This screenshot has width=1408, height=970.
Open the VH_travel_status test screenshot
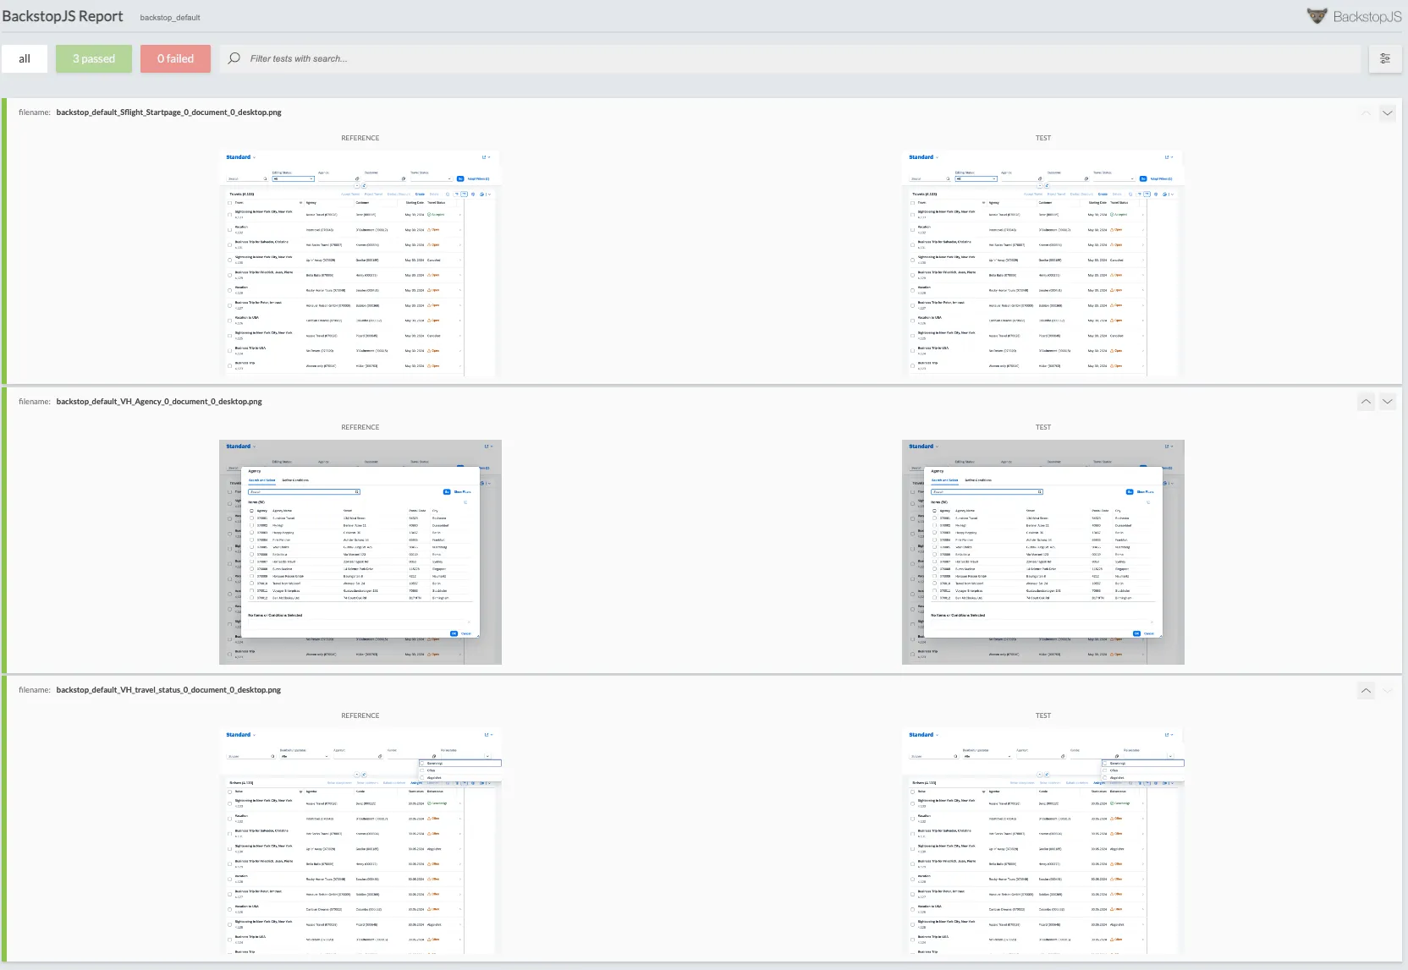point(1042,841)
